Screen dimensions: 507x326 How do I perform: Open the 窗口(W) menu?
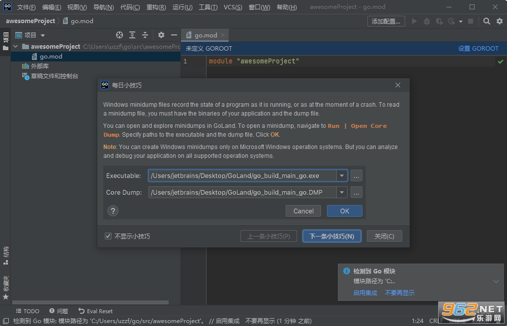click(x=259, y=7)
